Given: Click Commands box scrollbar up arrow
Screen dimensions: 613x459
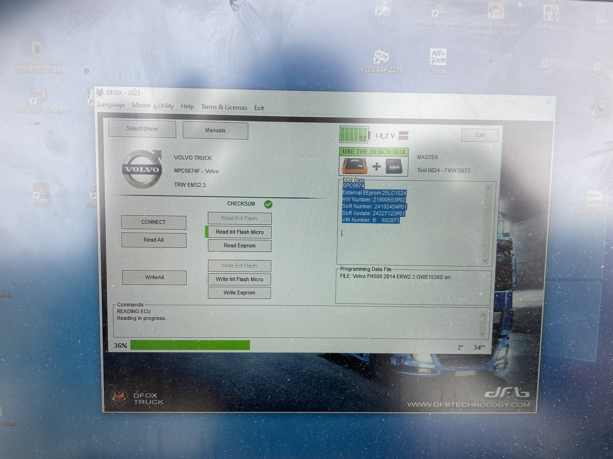Looking at the screenshot, I should point(483,315).
